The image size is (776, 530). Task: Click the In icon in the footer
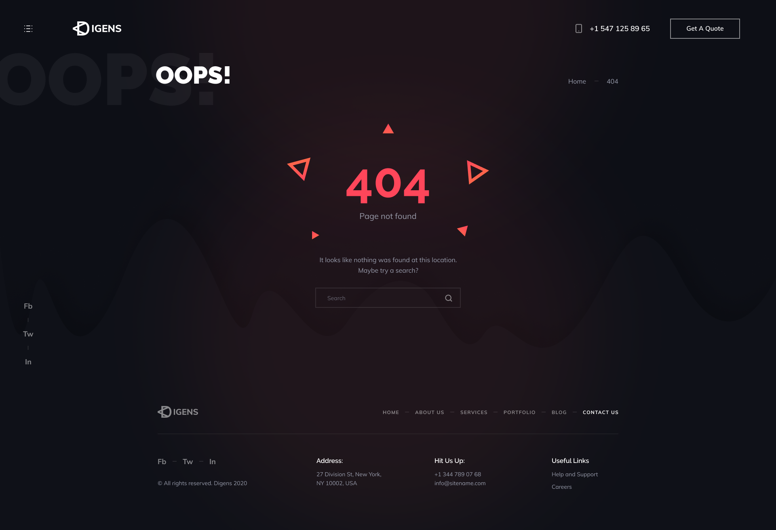tap(212, 461)
